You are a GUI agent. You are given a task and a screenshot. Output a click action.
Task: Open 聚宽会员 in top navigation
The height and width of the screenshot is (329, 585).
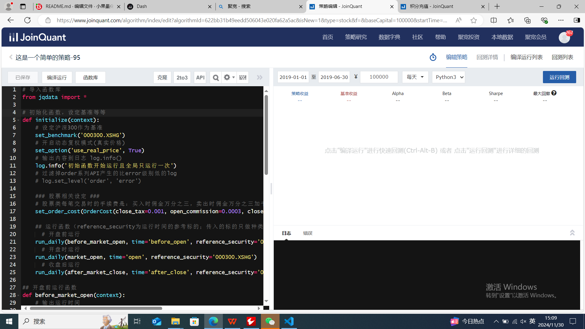[535, 37]
